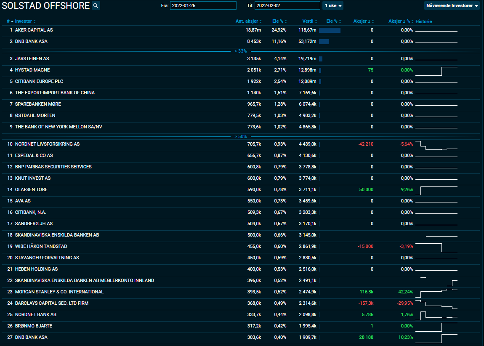View BRØNMO BJARTE history sparkline
Screen dimensions: 484x346
[436, 327]
